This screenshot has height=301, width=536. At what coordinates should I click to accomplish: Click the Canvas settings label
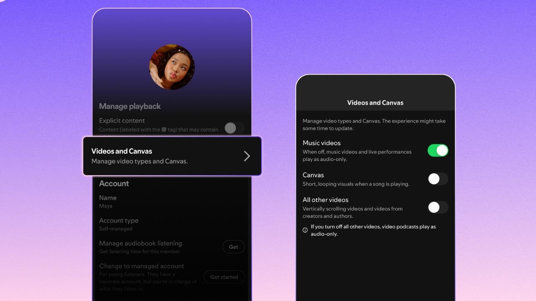coord(313,175)
